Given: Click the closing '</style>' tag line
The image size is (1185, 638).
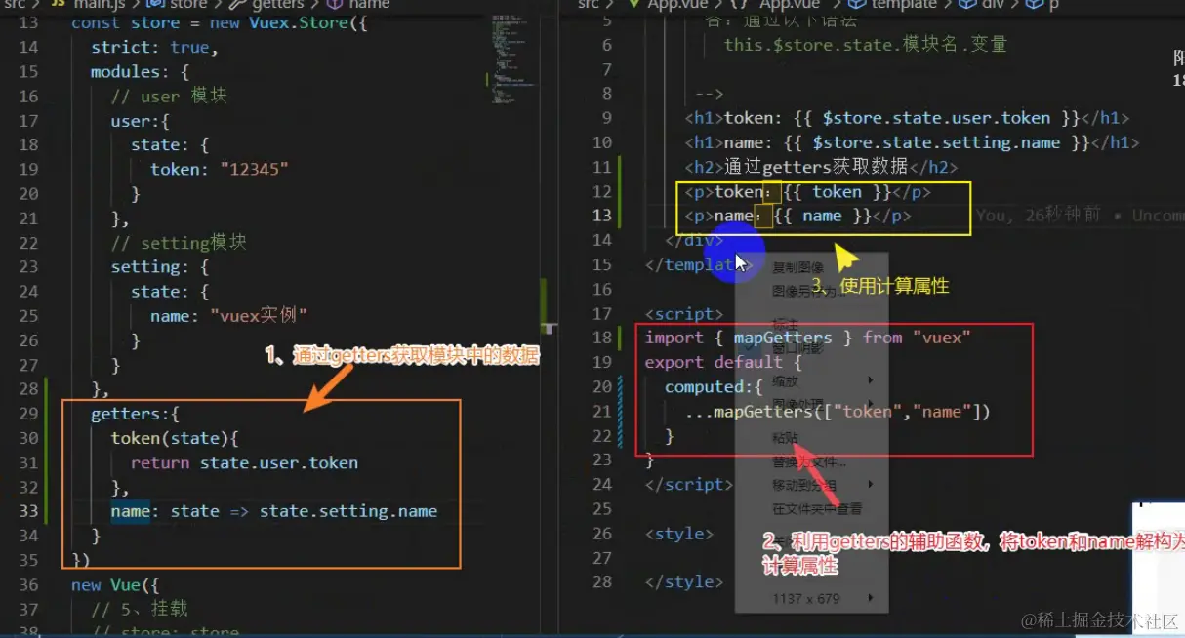Looking at the screenshot, I should 684,582.
